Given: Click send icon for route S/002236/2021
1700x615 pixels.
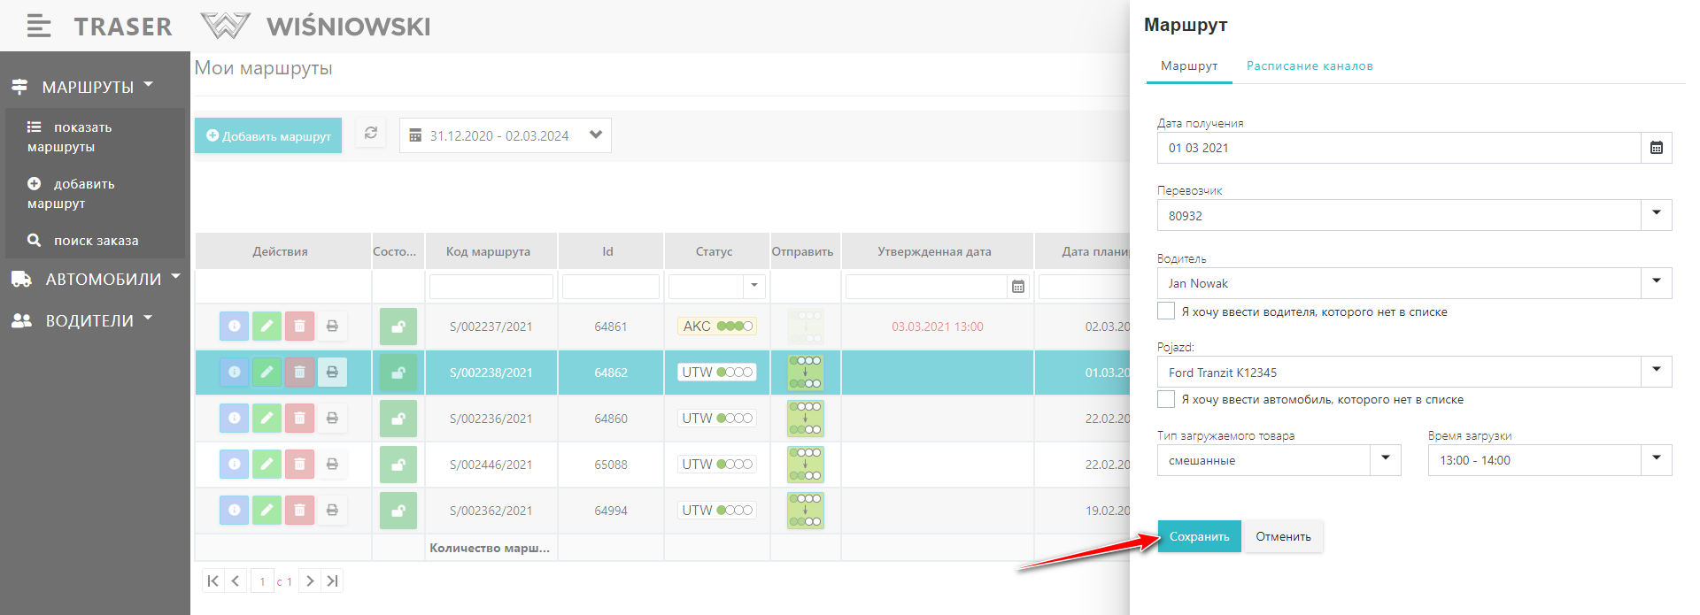Looking at the screenshot, I should pyautogui.click(x=805, y=419).
